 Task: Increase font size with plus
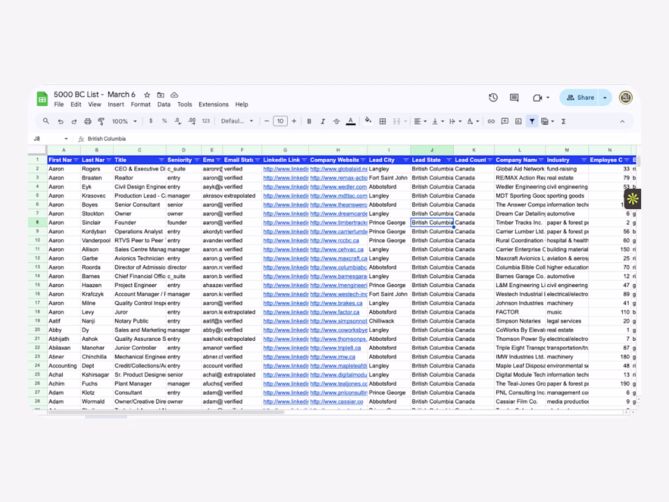[x=294, y=121]
